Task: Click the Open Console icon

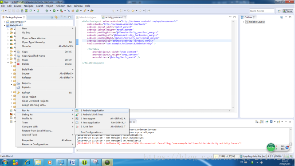Action: pos(279,122)
